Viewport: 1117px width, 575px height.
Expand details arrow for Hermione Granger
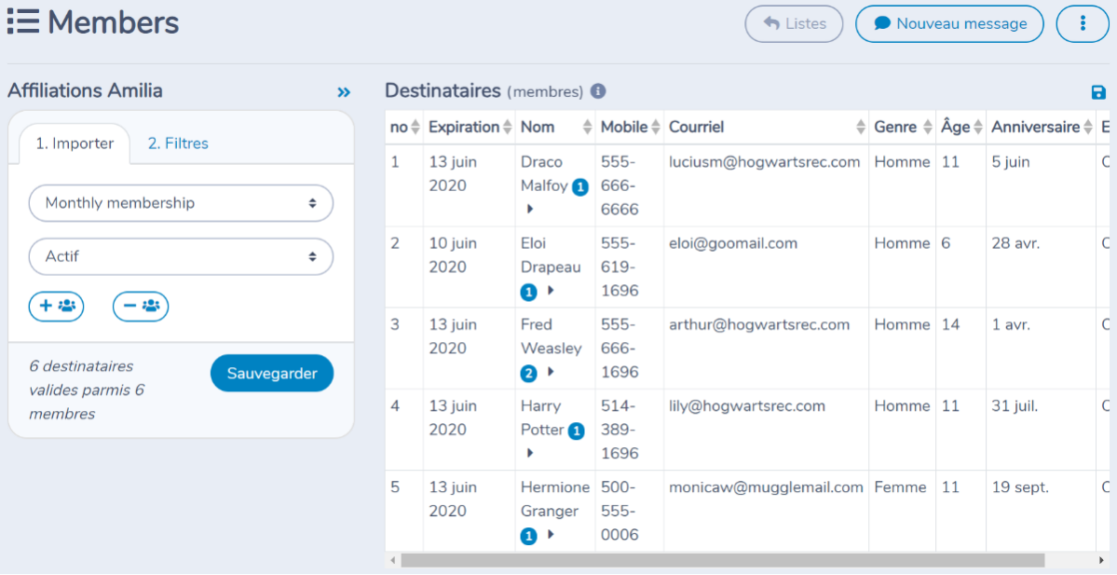[551, 534]
